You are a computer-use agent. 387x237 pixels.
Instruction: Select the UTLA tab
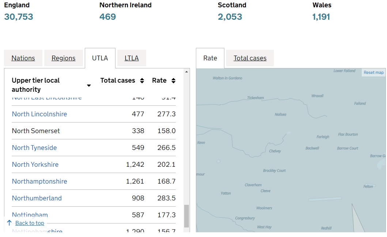coord(100,58)
